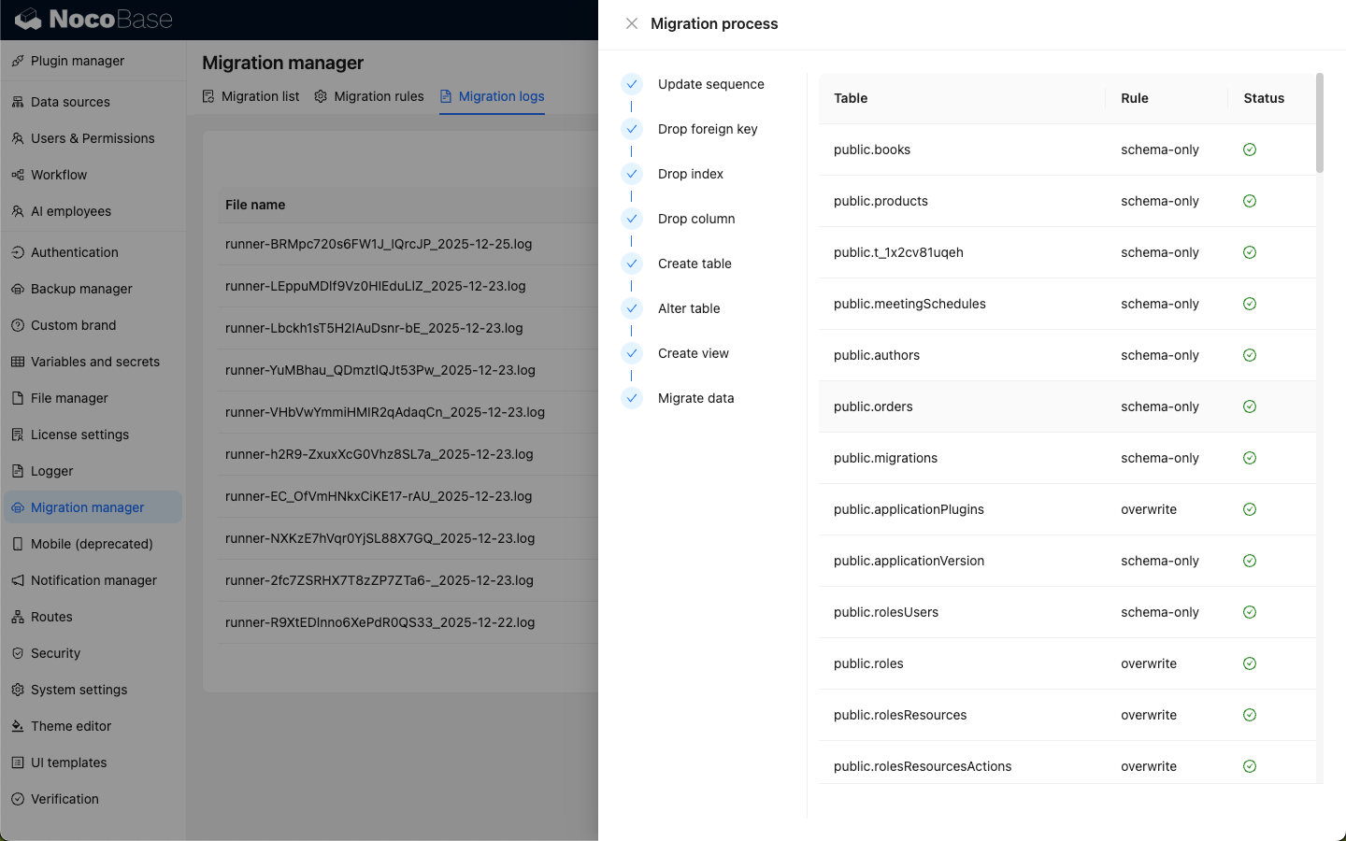Click the NocoBase logo
The image size is (1346, 841).
[93, 20]
